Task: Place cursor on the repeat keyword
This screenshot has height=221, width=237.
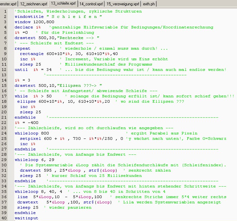Action: (23, 48)
